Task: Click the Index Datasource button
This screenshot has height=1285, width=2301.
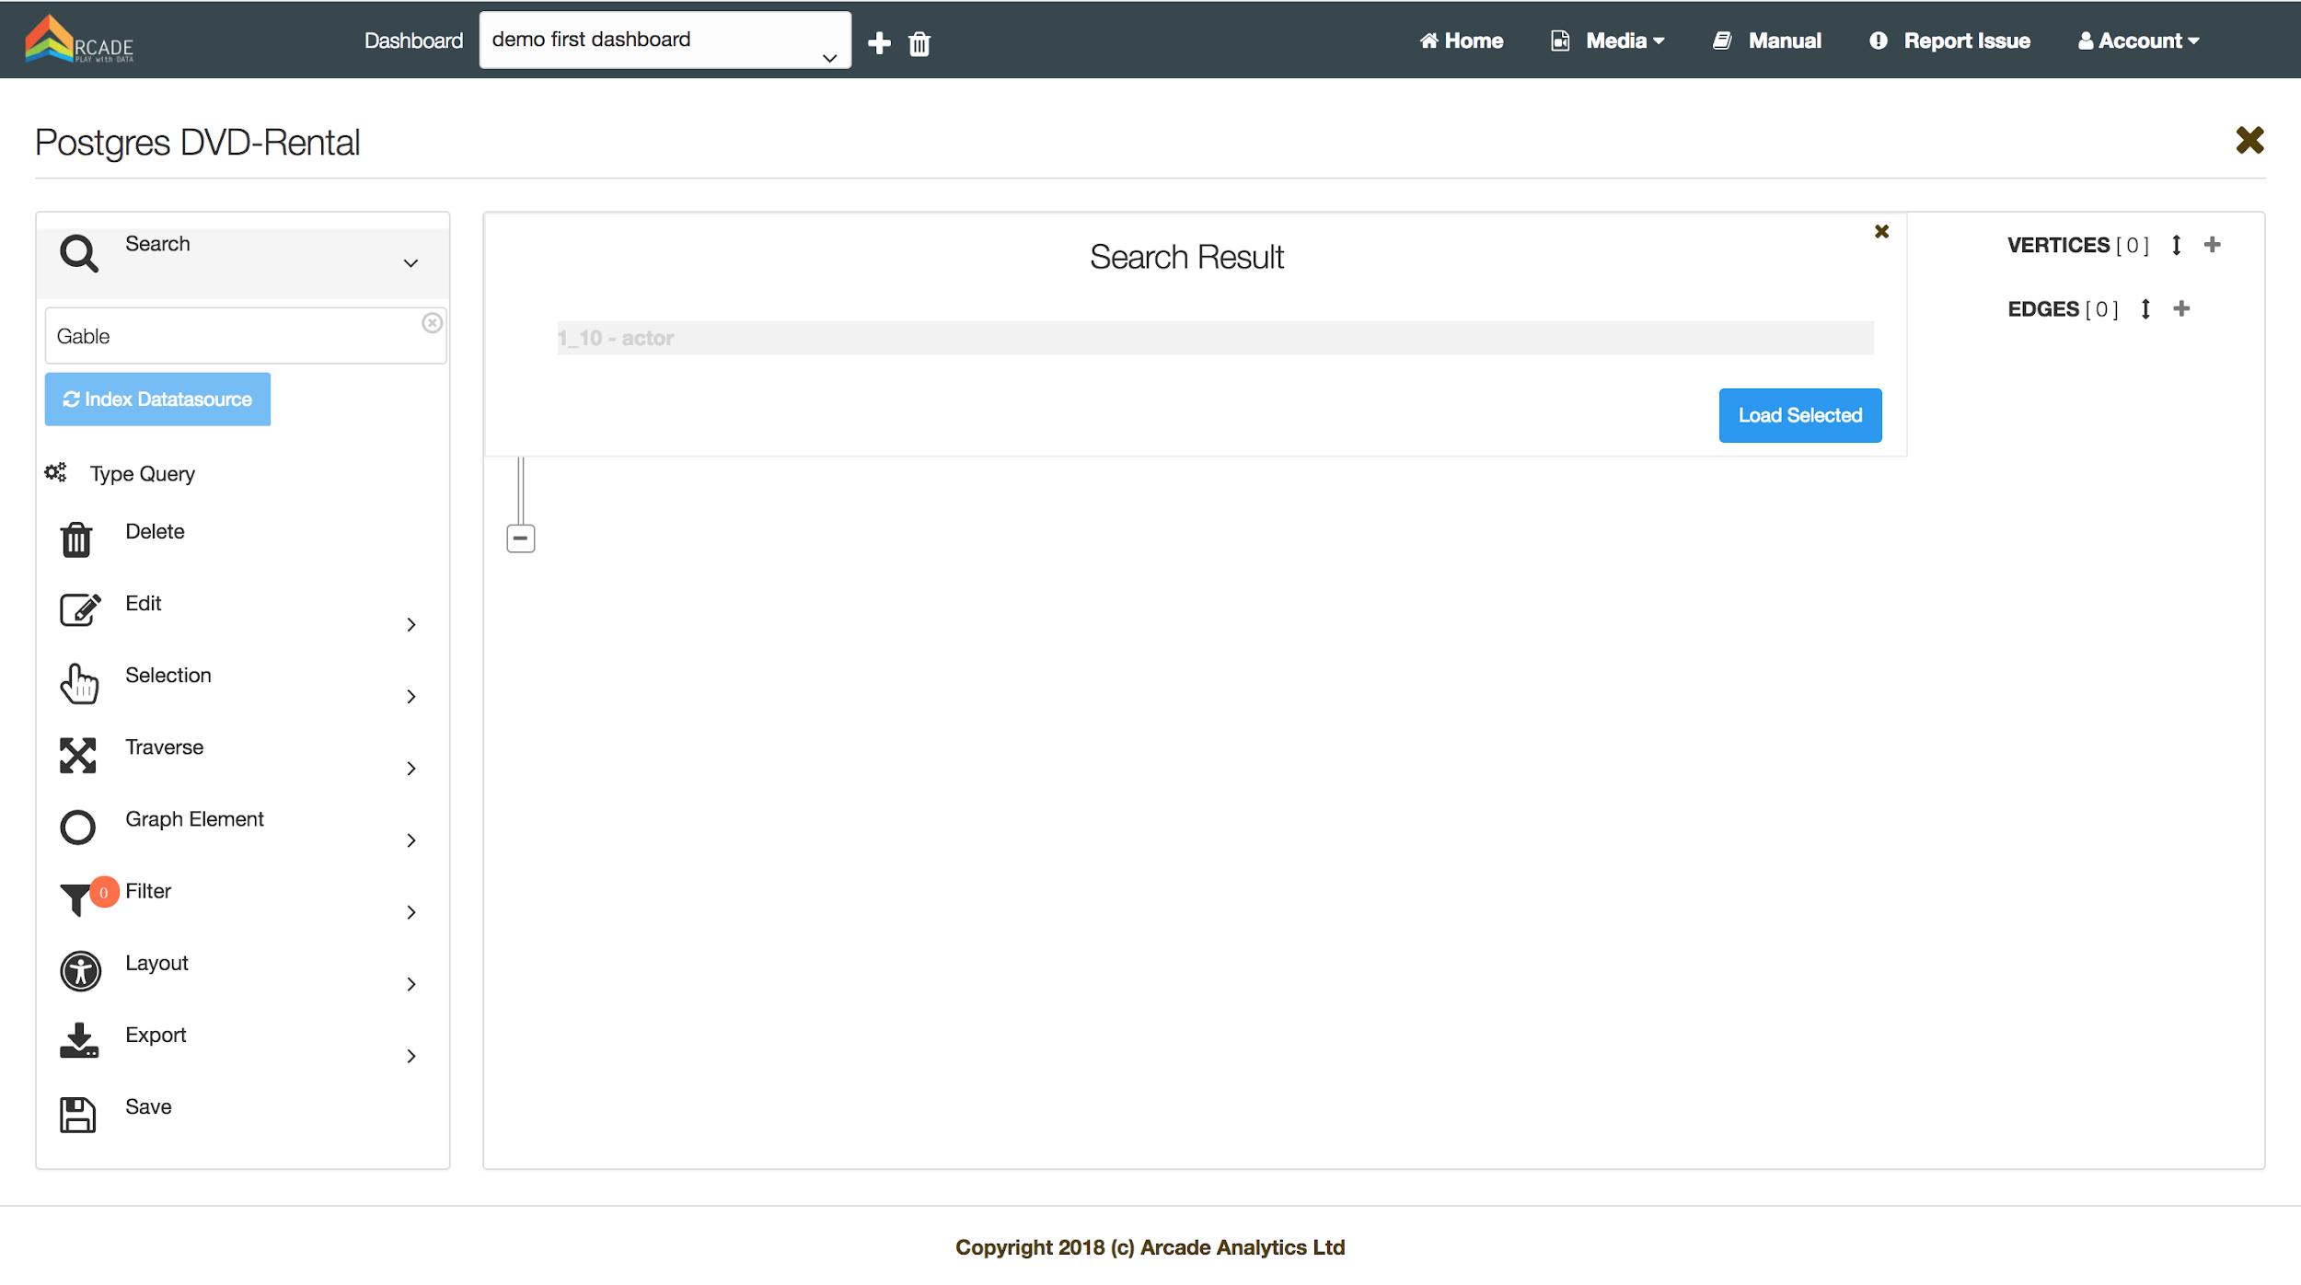Action: click(x=157, y=399)
